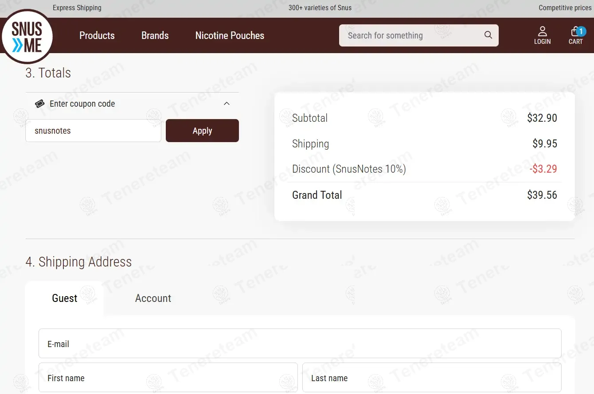Image resolution: width=594 pixels, height=394 pixels.
Task: Click the Apply coupon button
Action: 202,131
